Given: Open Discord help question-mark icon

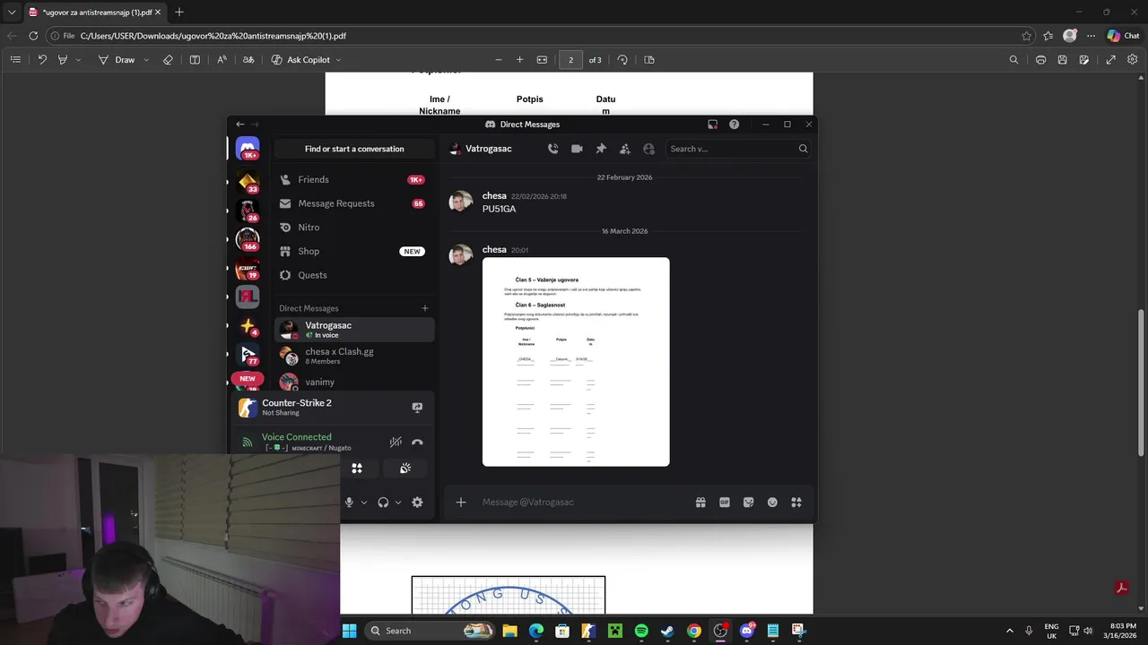Looking at the screenshot, I should click(x=734, y=125).
